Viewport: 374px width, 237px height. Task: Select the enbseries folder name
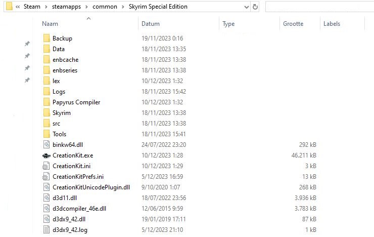65,70
